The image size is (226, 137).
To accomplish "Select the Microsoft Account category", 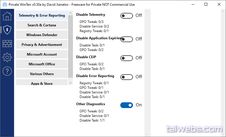I will point(42,54).
